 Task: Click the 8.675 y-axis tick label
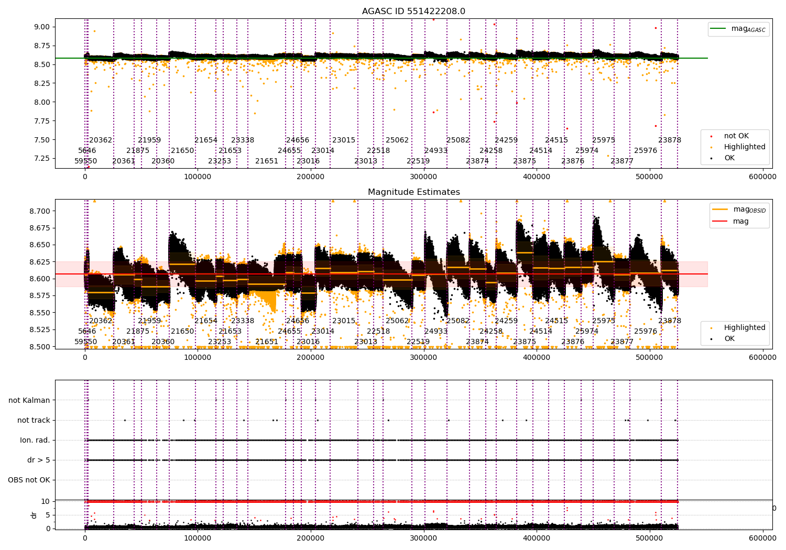pos(40,228)
